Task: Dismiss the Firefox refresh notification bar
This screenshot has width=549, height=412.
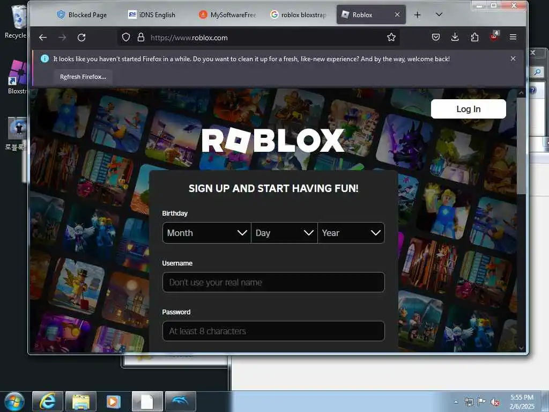Action: 513,58
